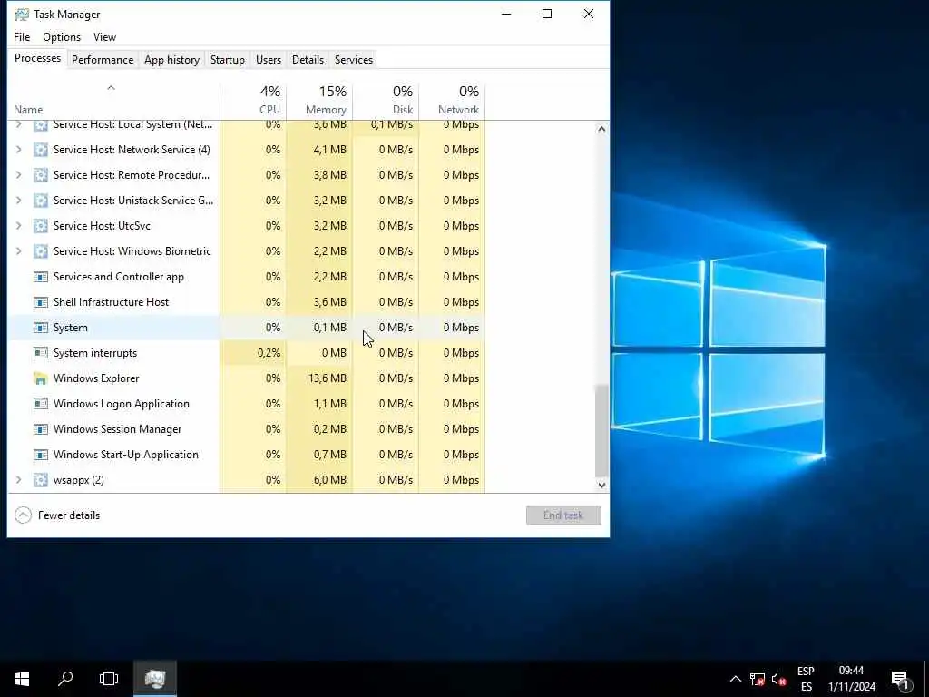Open the View menu
The width and height of the screenshot is (929, 697).
coord(105,36)
